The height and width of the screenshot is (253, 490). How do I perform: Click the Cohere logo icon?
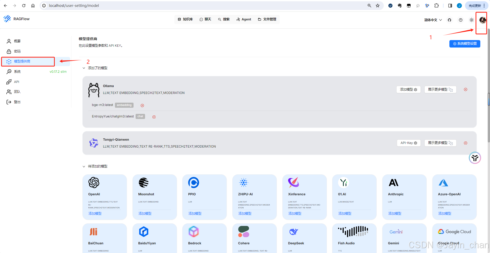point(244,232)
